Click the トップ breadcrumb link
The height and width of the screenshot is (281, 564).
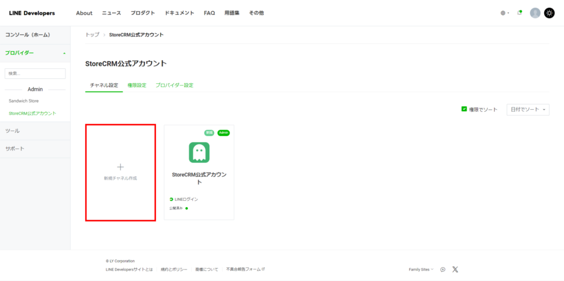(x=92, y=35)
